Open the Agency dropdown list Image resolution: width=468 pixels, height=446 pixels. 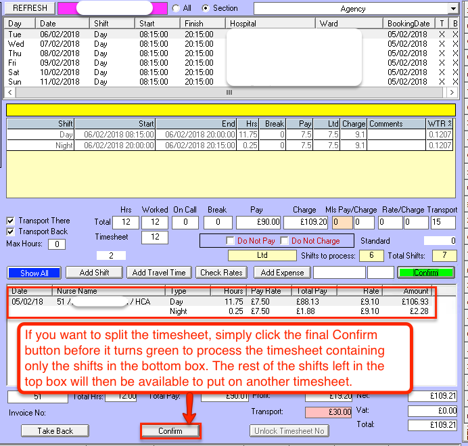[x=452, y=9]
